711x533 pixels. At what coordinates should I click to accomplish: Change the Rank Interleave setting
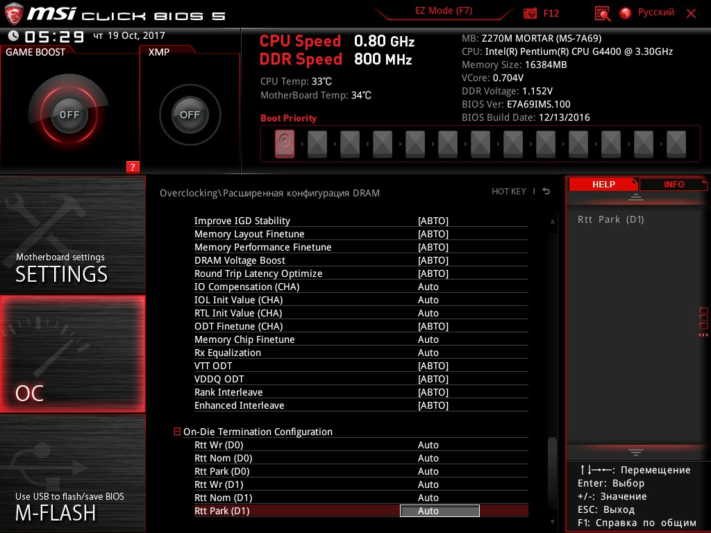tap(433, 392)
